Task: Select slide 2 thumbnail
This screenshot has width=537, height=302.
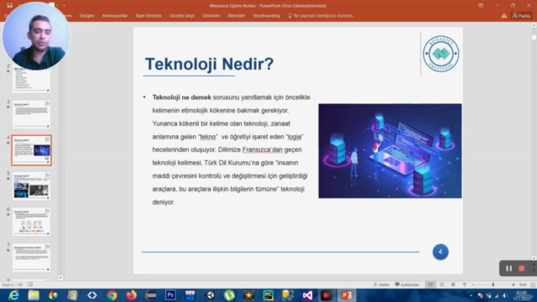Action: (32, 80)
